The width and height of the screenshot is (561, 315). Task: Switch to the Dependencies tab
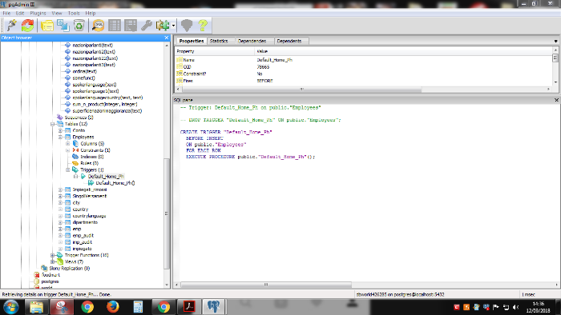point(252,41)
